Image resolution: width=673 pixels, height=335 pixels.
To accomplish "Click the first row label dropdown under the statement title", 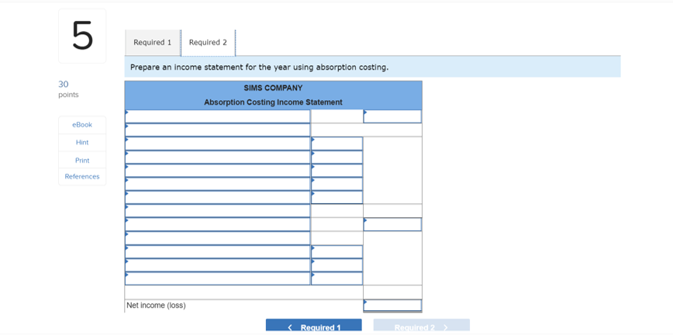I will [x=218, y=116].
